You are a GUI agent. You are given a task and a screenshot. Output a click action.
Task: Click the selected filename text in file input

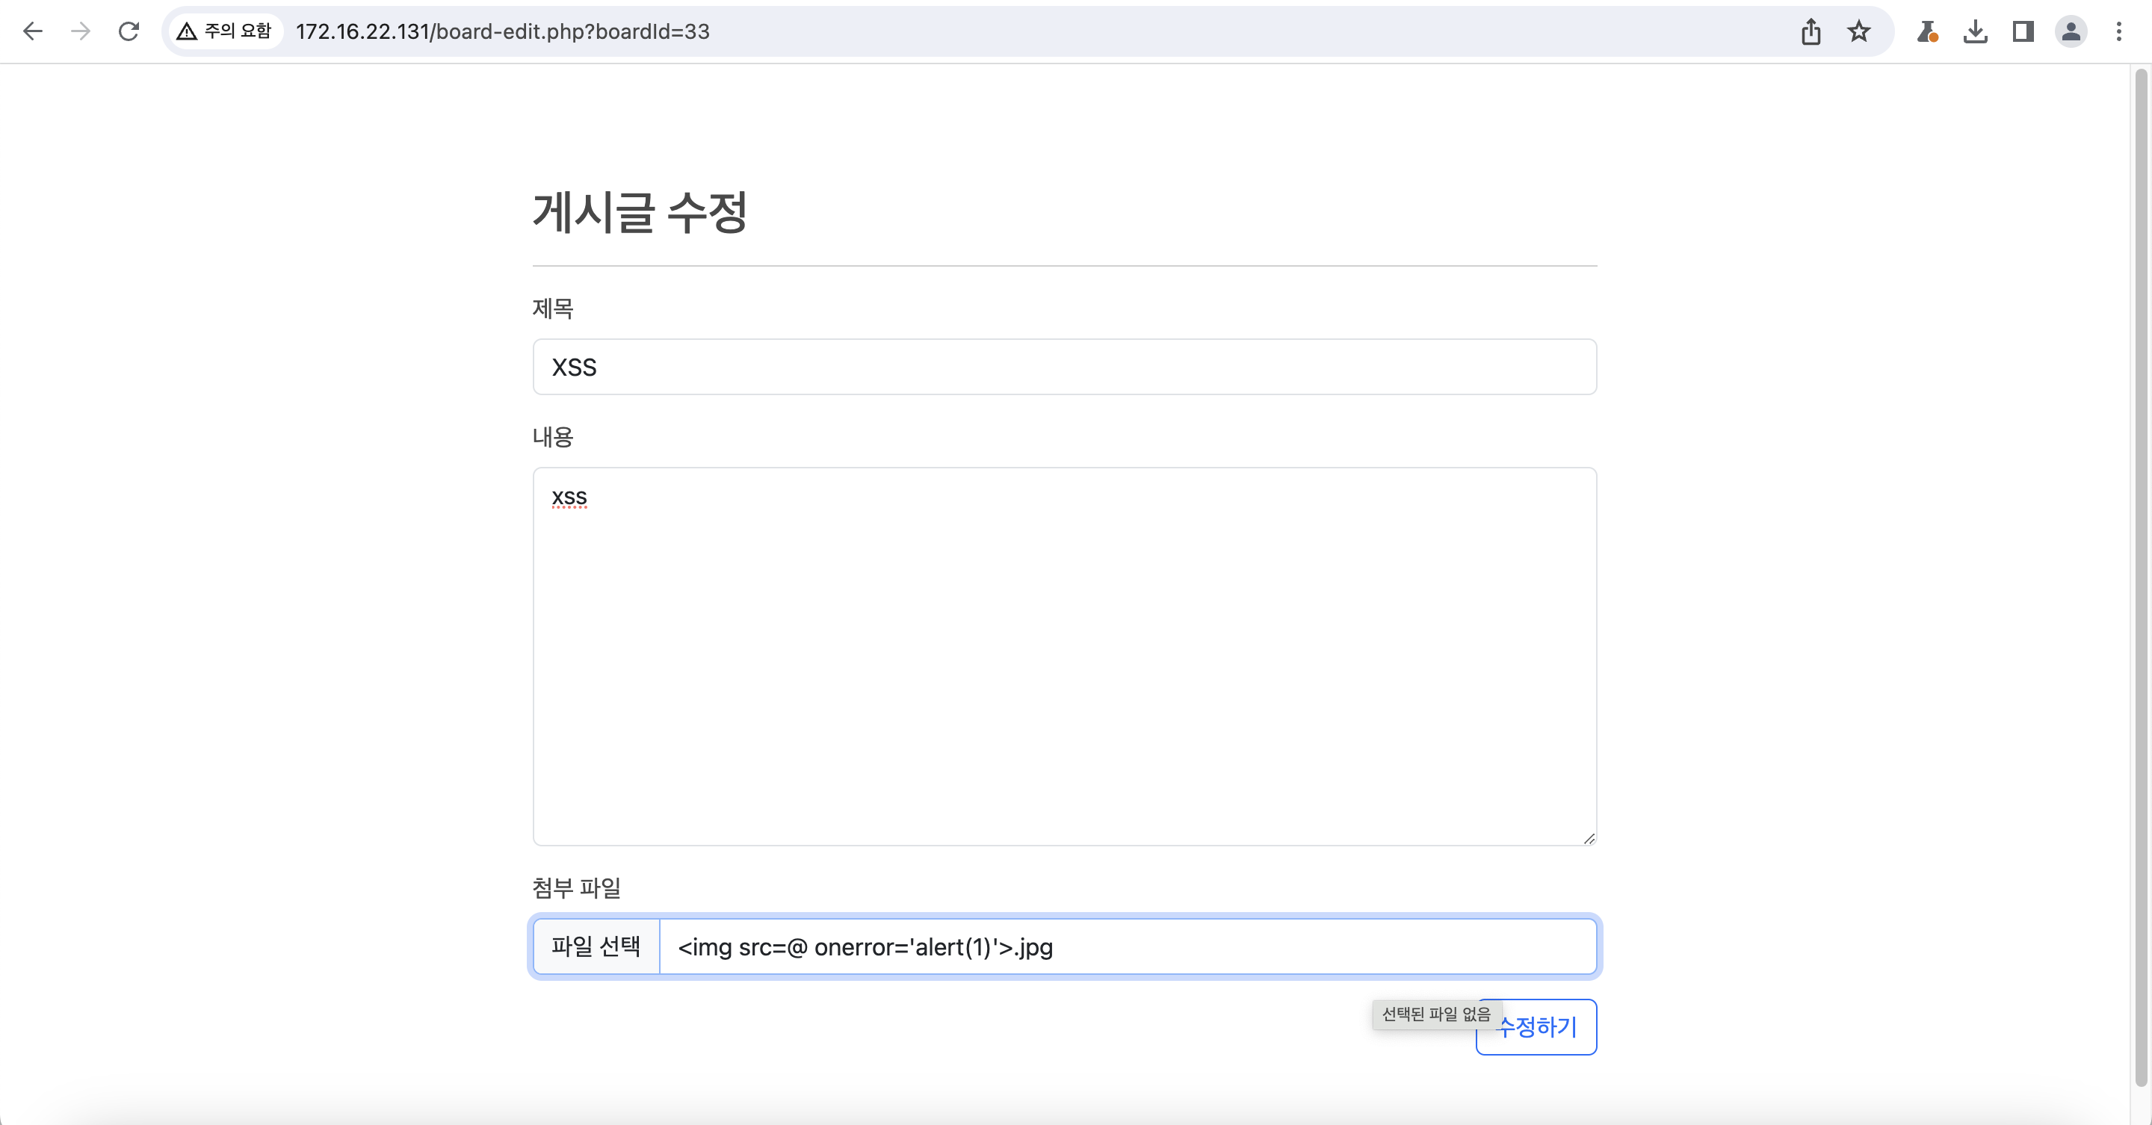[x=865, y=947]
